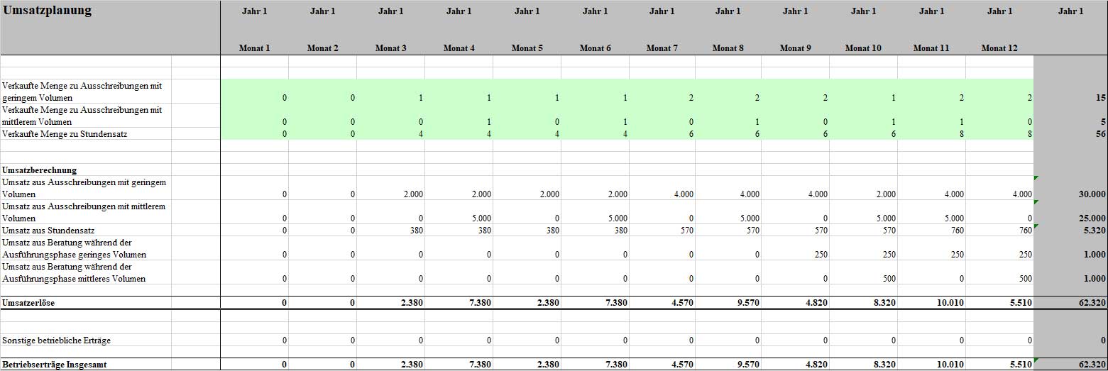
Task: Click mittlerem Volumen quantity 1 in Monat 4
Action: click(x=489, y=122)
